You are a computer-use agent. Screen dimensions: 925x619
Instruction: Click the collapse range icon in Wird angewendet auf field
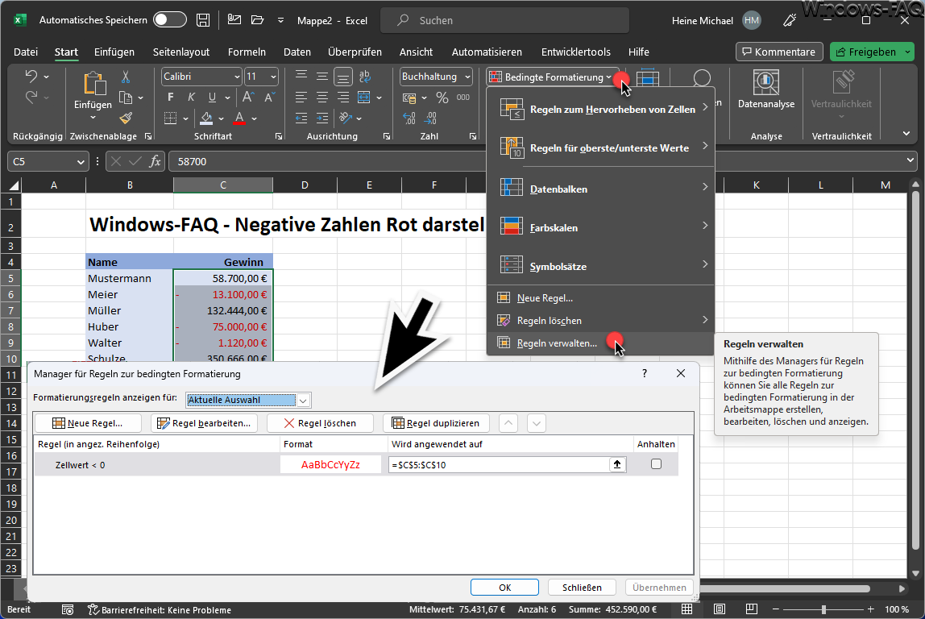point(617,464)
